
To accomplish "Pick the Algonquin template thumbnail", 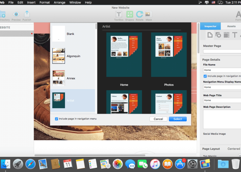I will click(59, 56).
